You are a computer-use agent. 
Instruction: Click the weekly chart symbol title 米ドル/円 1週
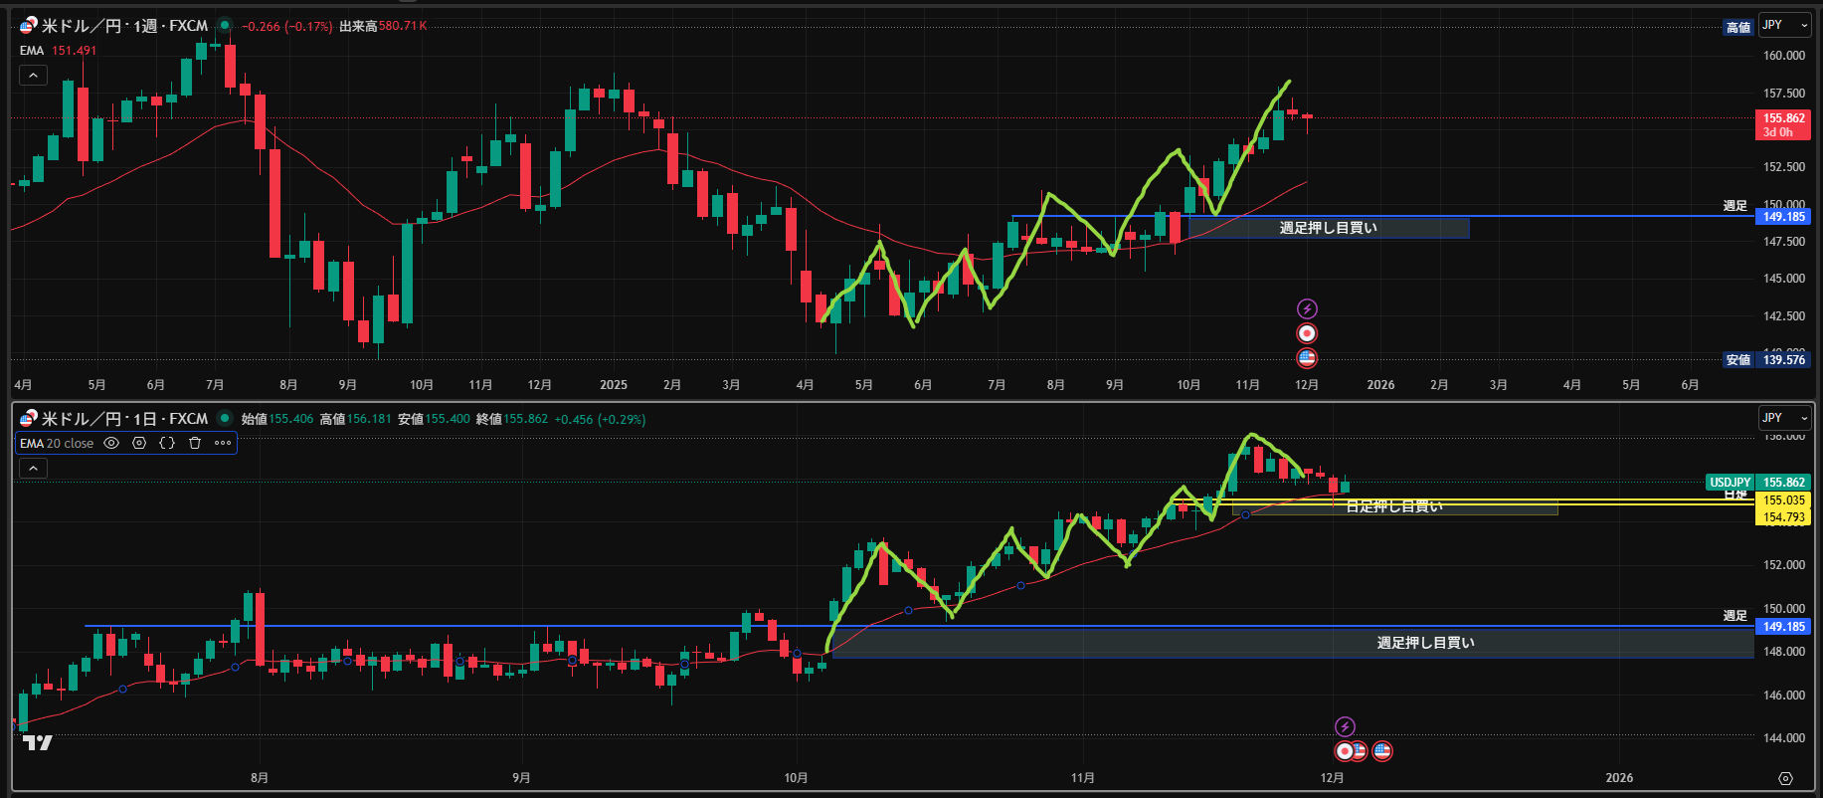point(124,26)
